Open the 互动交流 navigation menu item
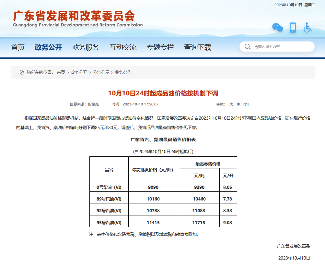325x268 pixels. 123,47
